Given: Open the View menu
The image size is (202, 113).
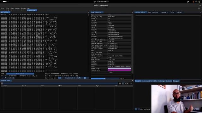Looking at the screenshot, I should click(x=12, y=8).
